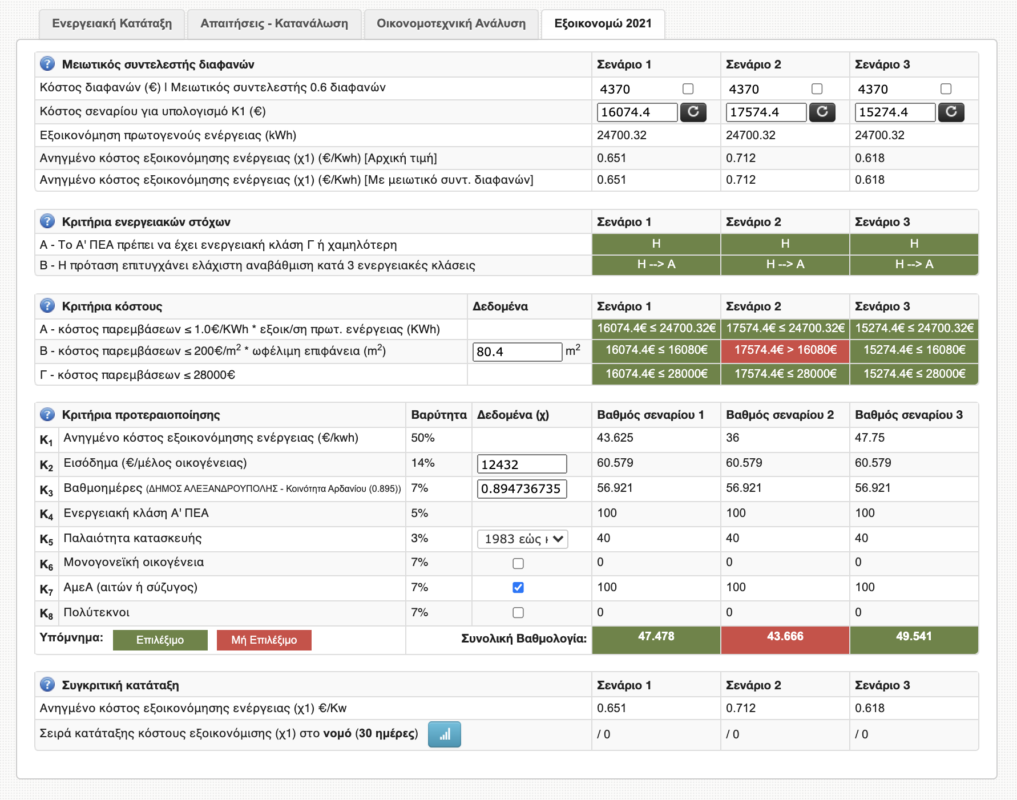Screen dimensions: 1017x800
Task: Click the red Μή Επιλέξιμο legend swatch
Action: tap(264, 640)
